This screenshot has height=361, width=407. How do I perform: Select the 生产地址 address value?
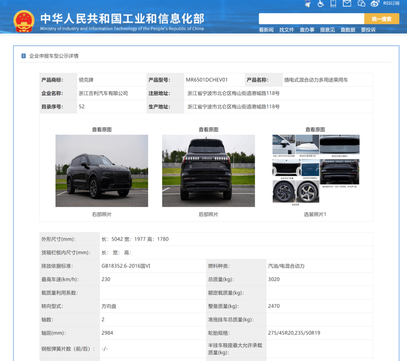(x=233, y=106)
